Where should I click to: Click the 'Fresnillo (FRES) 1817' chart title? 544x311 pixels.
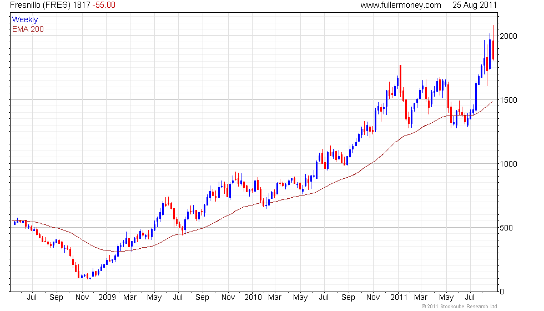pos(50,5)
